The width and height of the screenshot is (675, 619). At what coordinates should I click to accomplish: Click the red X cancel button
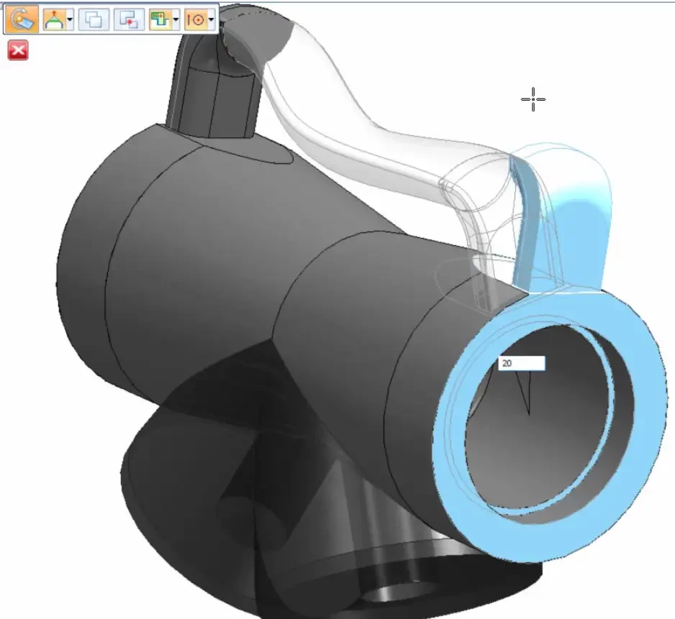pos(18,50)
